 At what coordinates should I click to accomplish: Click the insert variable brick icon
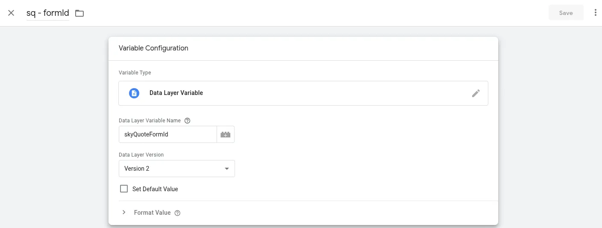(x=226, y=134)
